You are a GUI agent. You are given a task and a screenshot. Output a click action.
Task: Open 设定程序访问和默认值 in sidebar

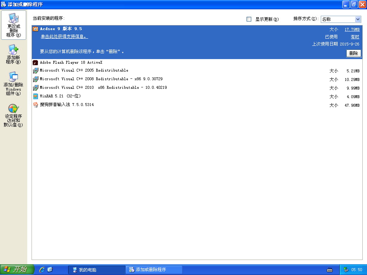click(13, 116)
